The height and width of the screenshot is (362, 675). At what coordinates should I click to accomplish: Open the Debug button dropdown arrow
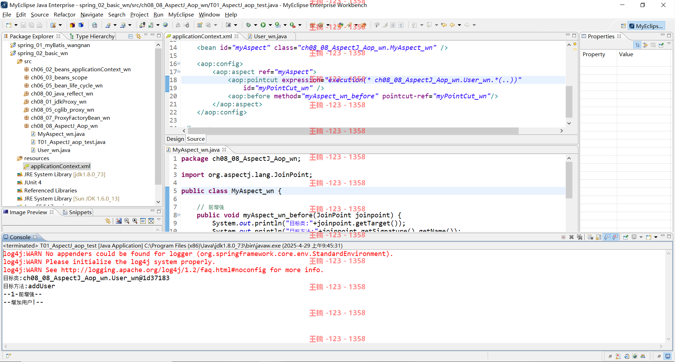(x=255, y=25)
